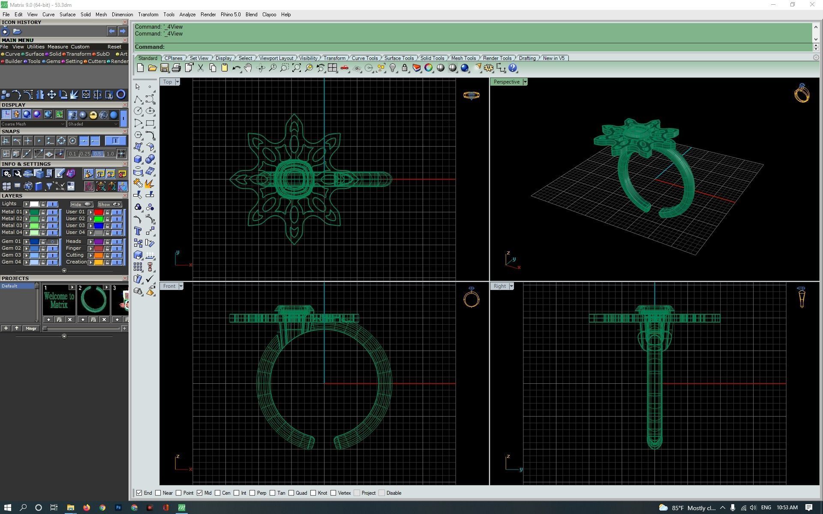This screenshot has width=823, height=514.
Task: Enable the Quad object snap checkbox
Action: pyautogui.click(x=291, y=493)
